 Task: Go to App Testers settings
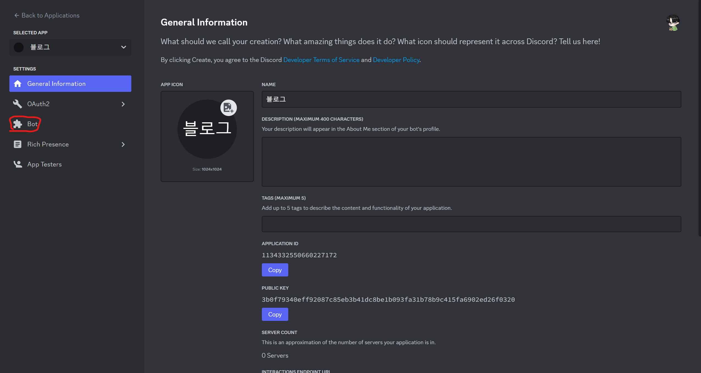coord(44,164)
